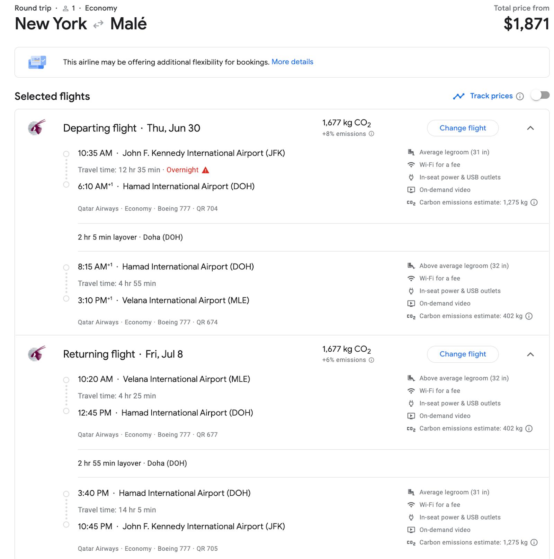The image size is (554, 559).
Task: Open More details about booking flexibility
Action: coord(293,62)
